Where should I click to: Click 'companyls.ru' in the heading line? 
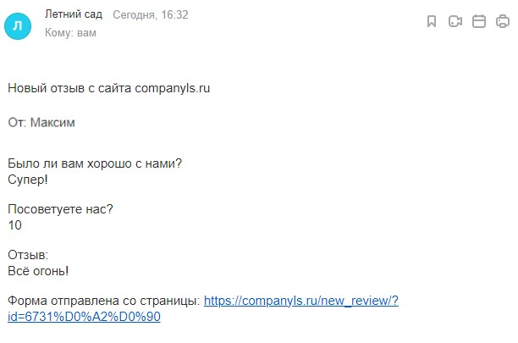pos(172,88)
